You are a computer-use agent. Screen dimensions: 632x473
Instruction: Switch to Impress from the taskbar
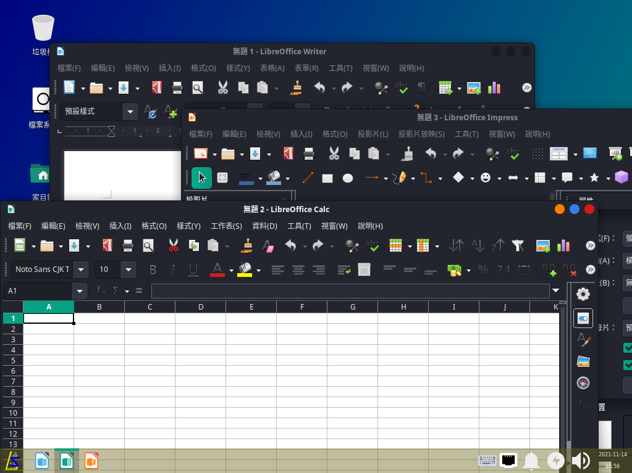pos(91,461)
